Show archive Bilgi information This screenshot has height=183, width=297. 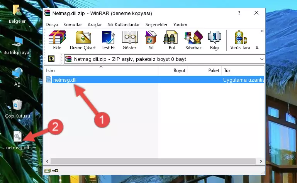214,40
